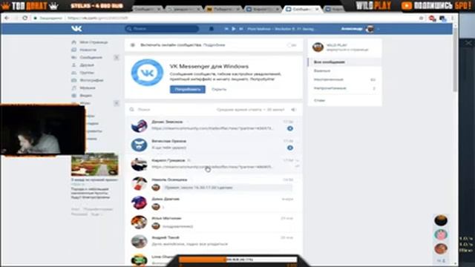Viewport: 475px width, 267px height.
Task: Open gear settings beside Сообщения in left menu
Action: click(x=117, y=57)
